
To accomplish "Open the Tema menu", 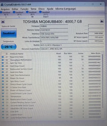I will point(33,9).
